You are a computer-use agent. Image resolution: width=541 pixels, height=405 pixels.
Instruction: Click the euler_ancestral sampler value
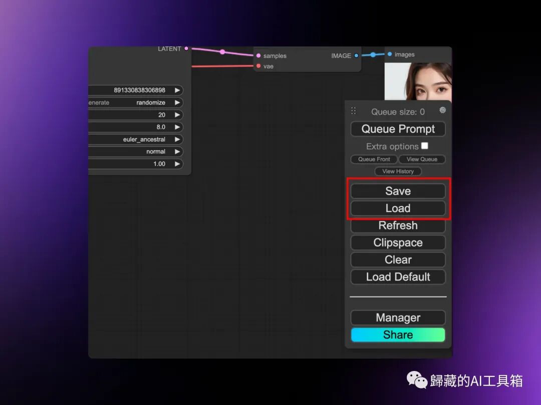[x=144, y=139]
